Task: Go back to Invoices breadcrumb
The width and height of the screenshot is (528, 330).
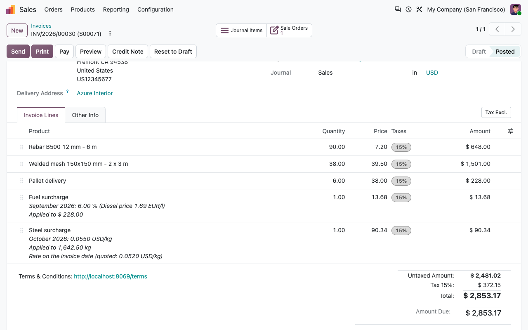Action: pyautogui.click(x=41, y=26)
